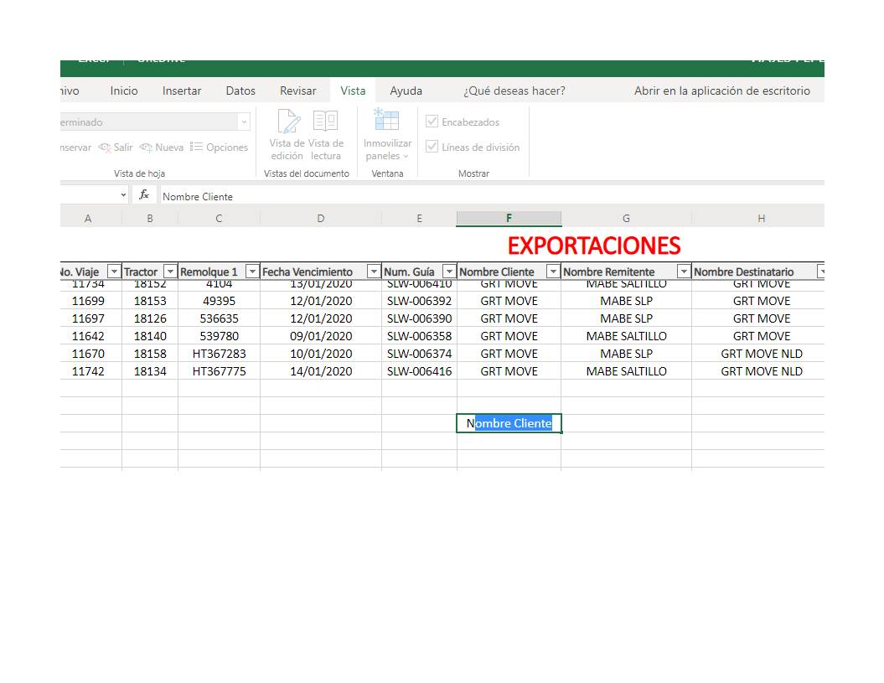Select column C header

219,219
